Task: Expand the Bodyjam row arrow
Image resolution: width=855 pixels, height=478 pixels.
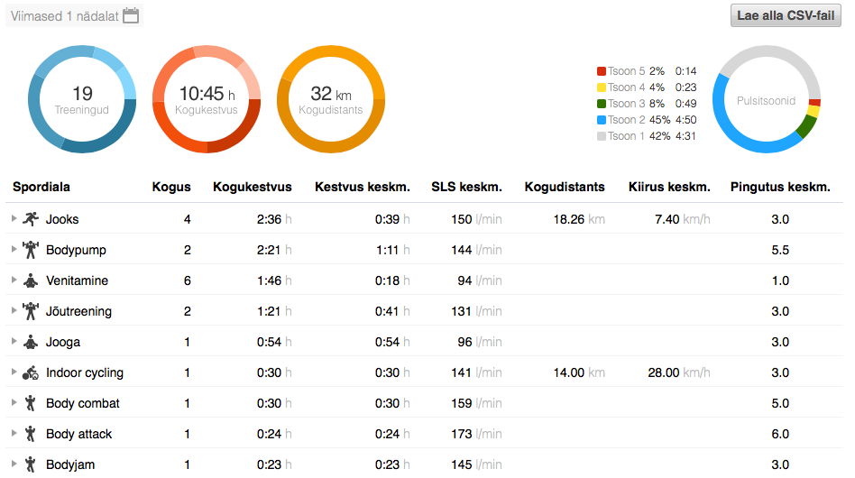Action: click(x=14, y=464)
